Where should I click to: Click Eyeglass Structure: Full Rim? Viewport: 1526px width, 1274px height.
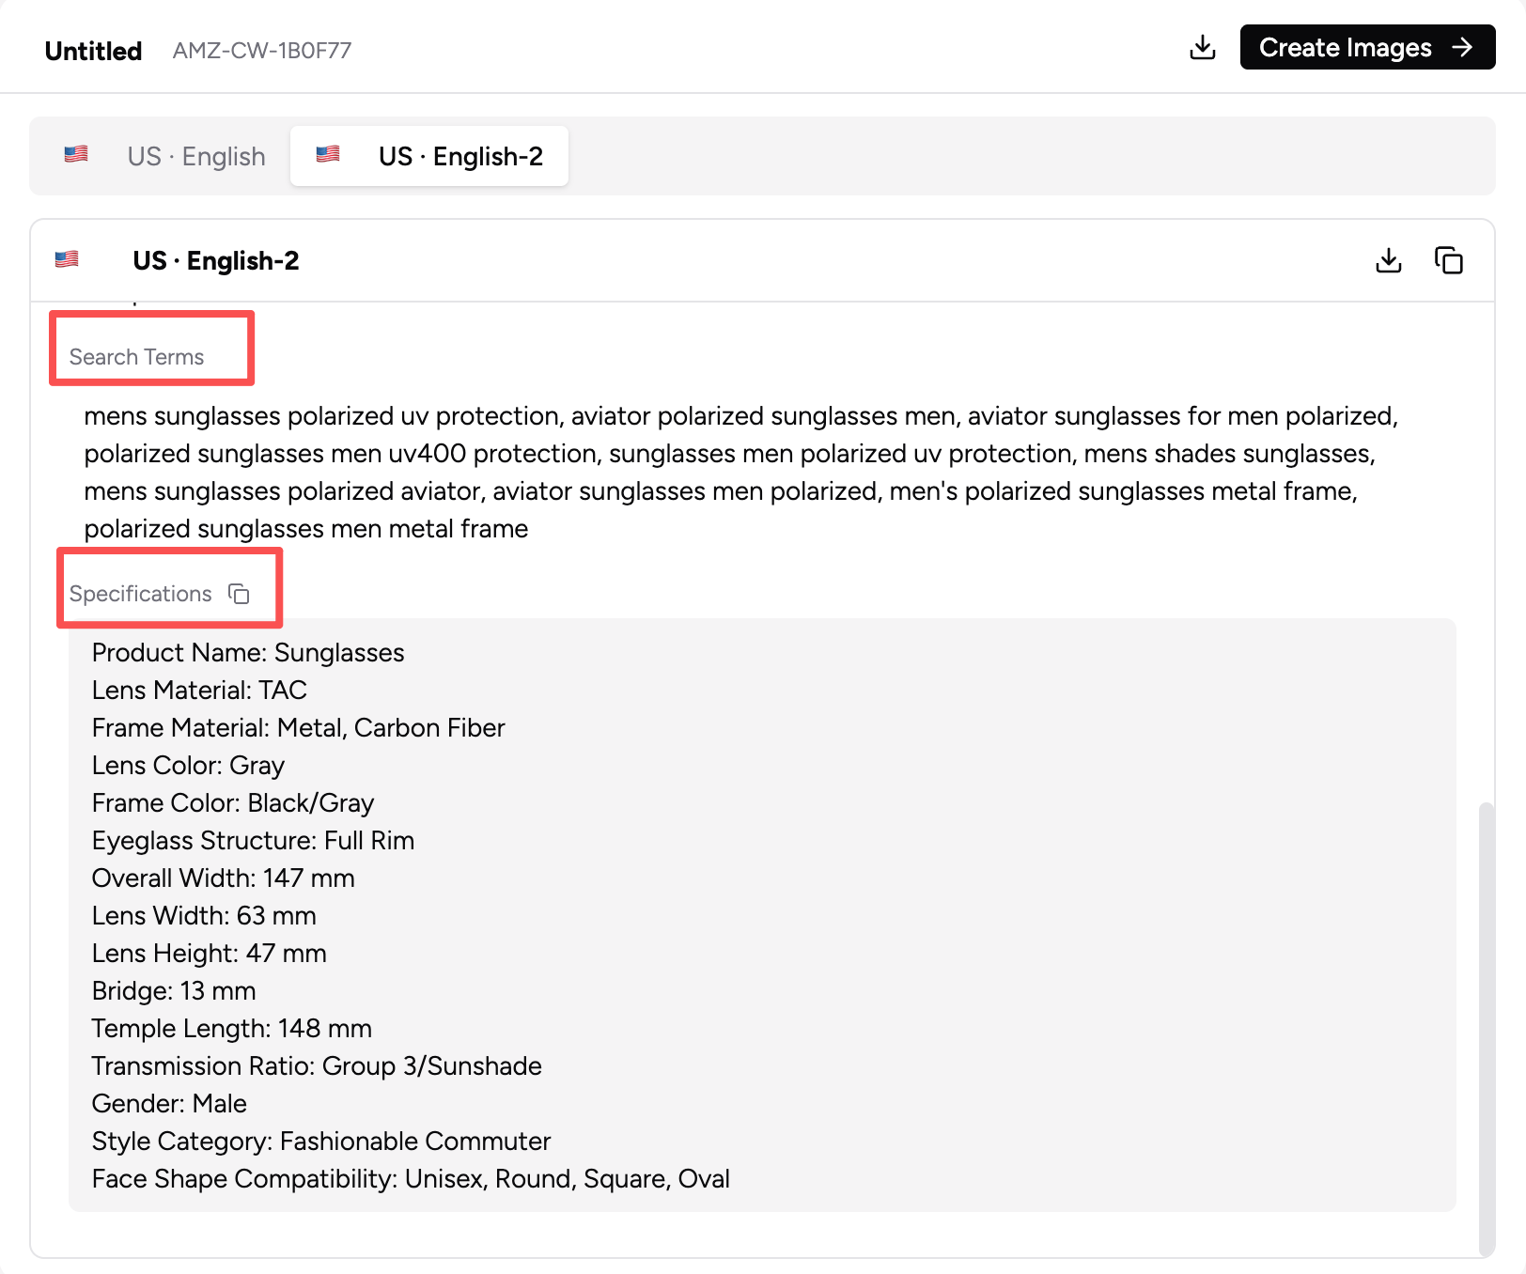(253, 841)
